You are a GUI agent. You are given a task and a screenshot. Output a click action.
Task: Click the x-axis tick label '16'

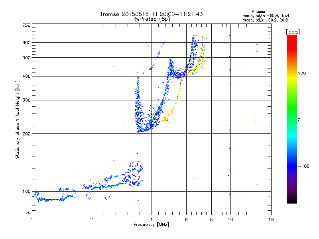tap(271, 219)
